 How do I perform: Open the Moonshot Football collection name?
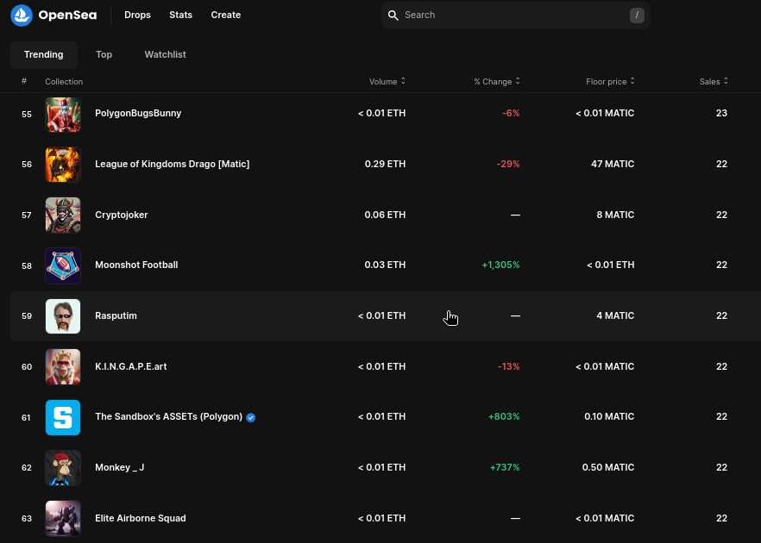136,265
